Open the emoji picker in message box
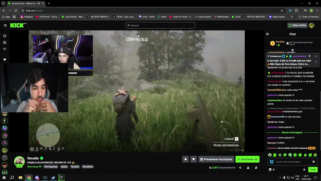 (x=313, y=162)
